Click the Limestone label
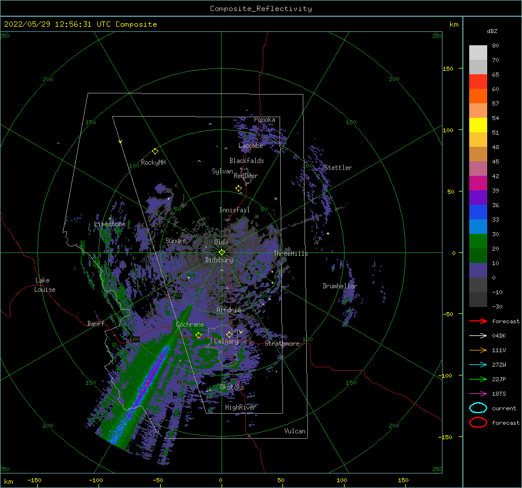Viewport: 522px width, 488px height. pos(110,224)
